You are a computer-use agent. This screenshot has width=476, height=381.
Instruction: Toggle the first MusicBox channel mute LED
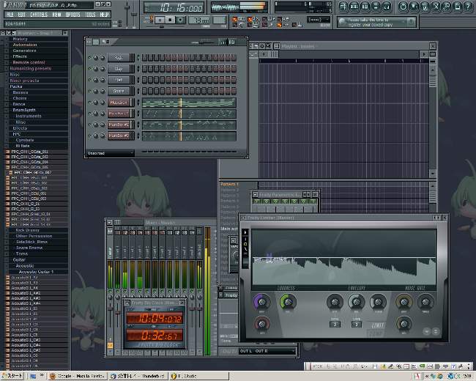(x=89, y=103)
